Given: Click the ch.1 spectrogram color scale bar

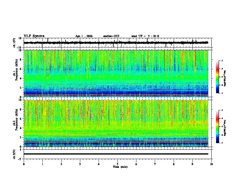Looking at the screenshot, I should pos(218,77).
